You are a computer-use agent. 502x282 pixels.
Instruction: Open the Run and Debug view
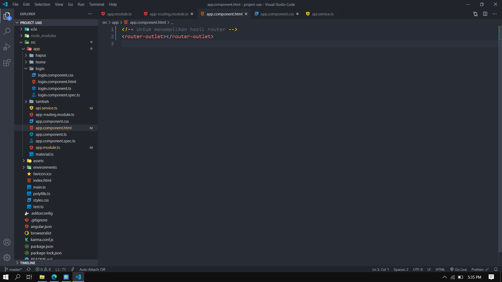coord(7,47)
